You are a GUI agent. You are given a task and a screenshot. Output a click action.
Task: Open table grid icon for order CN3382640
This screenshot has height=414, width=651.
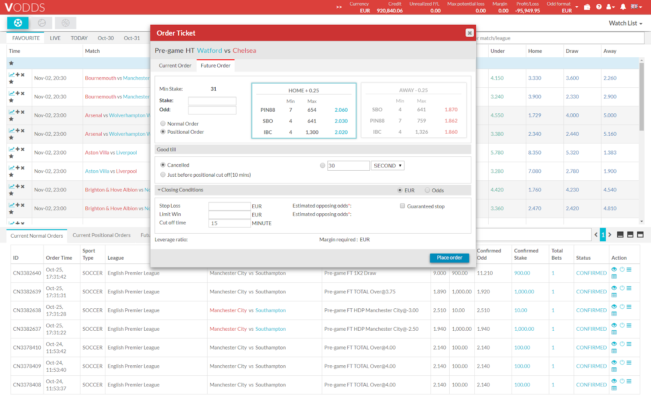614,277
